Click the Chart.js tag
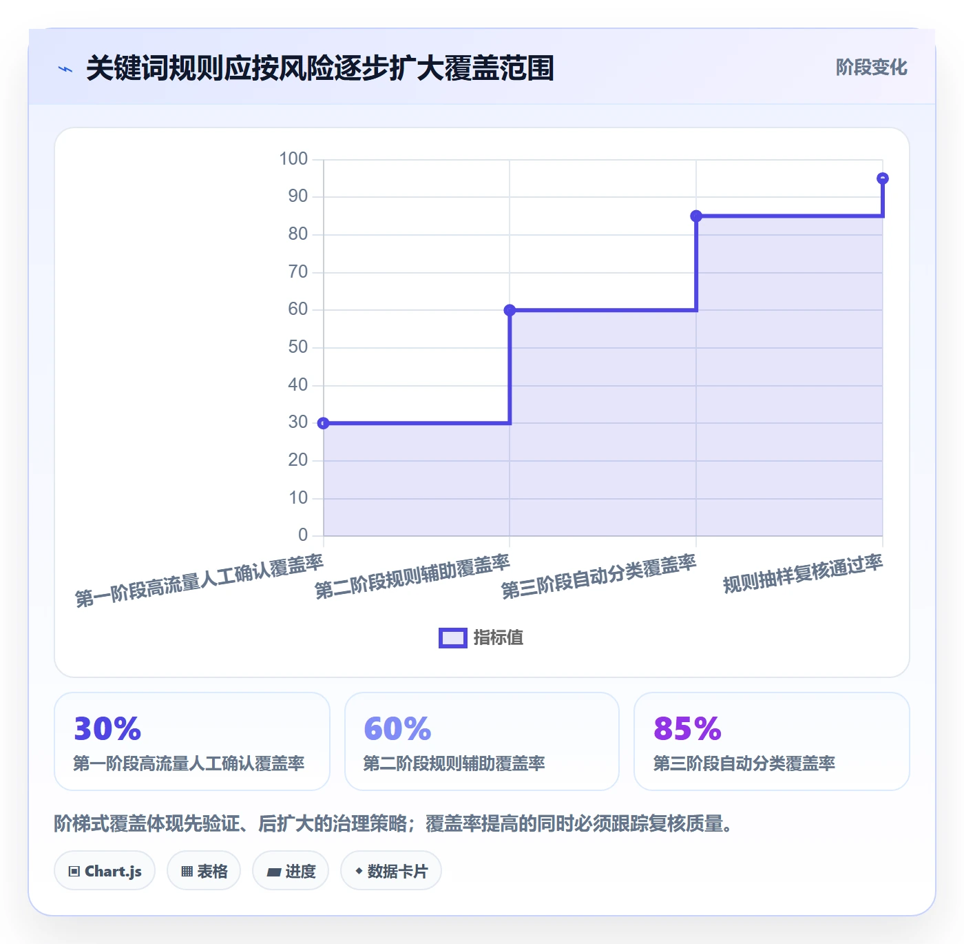The width and height of the screenshot is (964, 944). 105,871
